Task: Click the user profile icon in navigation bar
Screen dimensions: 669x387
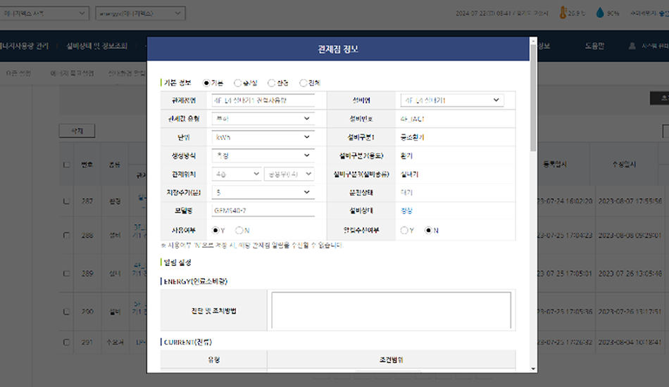Action: (632, 46)
